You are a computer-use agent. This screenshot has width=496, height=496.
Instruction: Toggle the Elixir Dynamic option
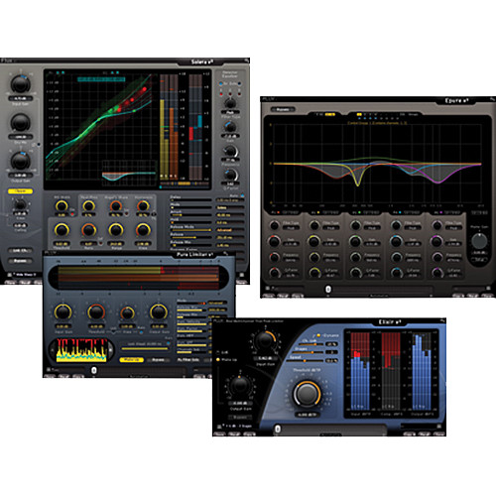pyautogui.click(x=318, y=335)
